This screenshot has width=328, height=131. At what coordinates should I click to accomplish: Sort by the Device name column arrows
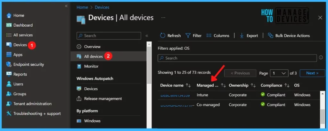[188, 86]
